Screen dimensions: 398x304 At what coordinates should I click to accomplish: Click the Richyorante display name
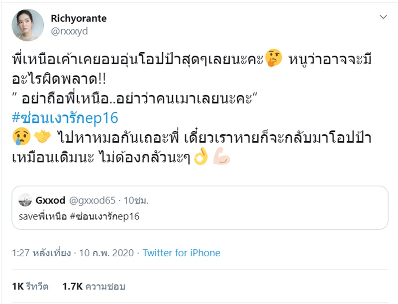[x=78, y=18]
